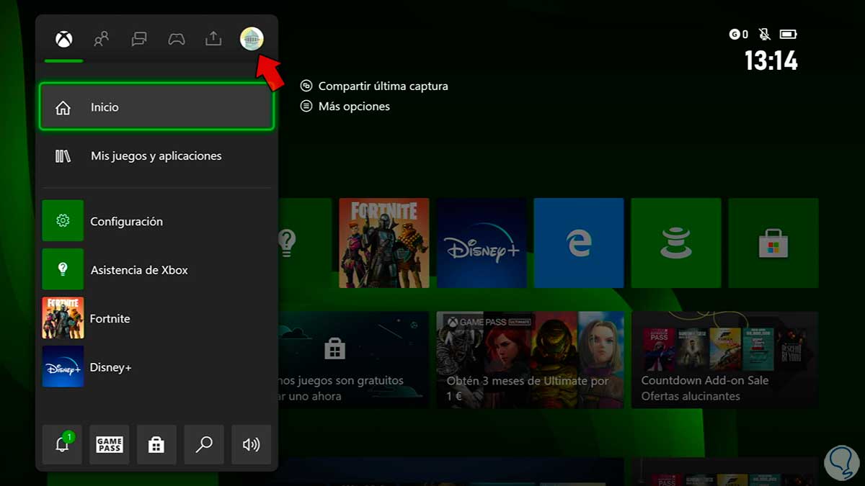Mute audio using the speaker icon
865x486 pixels.
tap(250, 444)
